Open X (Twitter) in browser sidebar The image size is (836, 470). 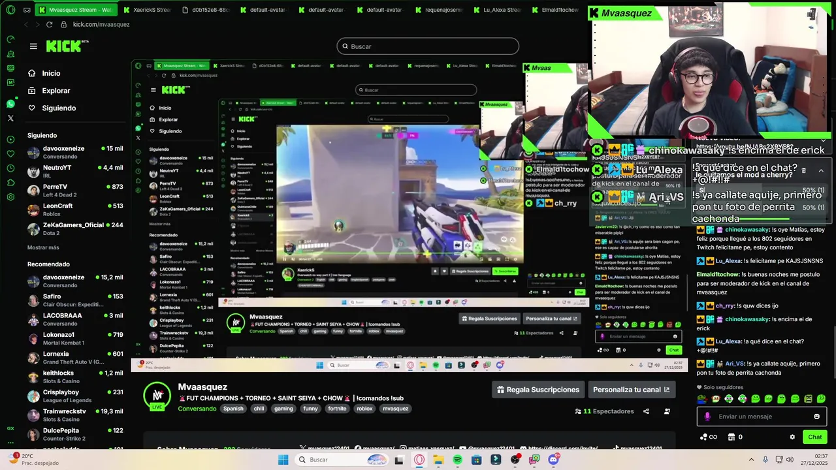coord(10,118)
